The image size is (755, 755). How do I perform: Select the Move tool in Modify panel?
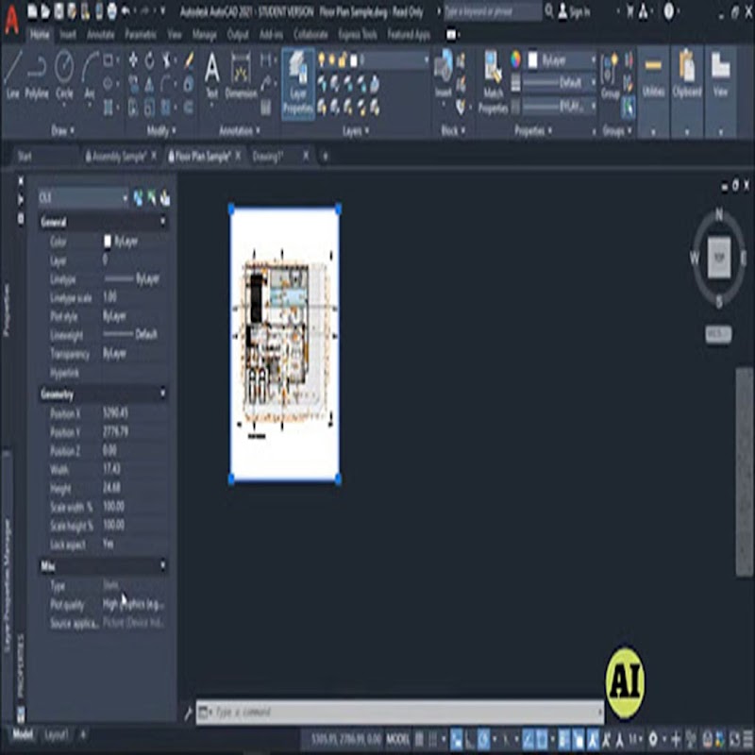[133, 60]
